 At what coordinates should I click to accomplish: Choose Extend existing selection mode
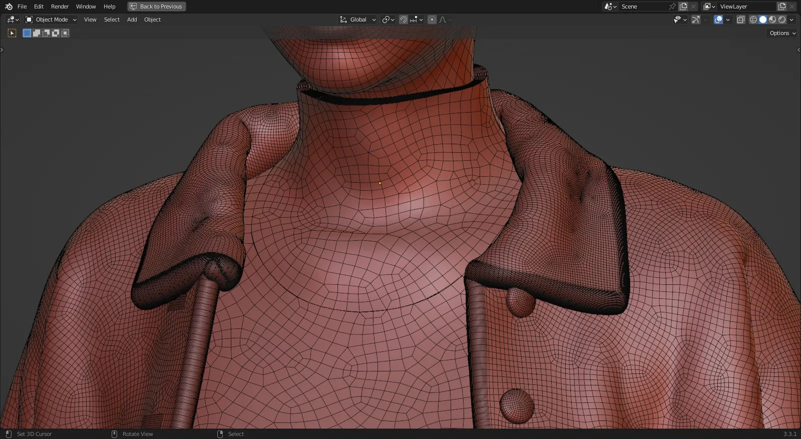pos(37,33)
